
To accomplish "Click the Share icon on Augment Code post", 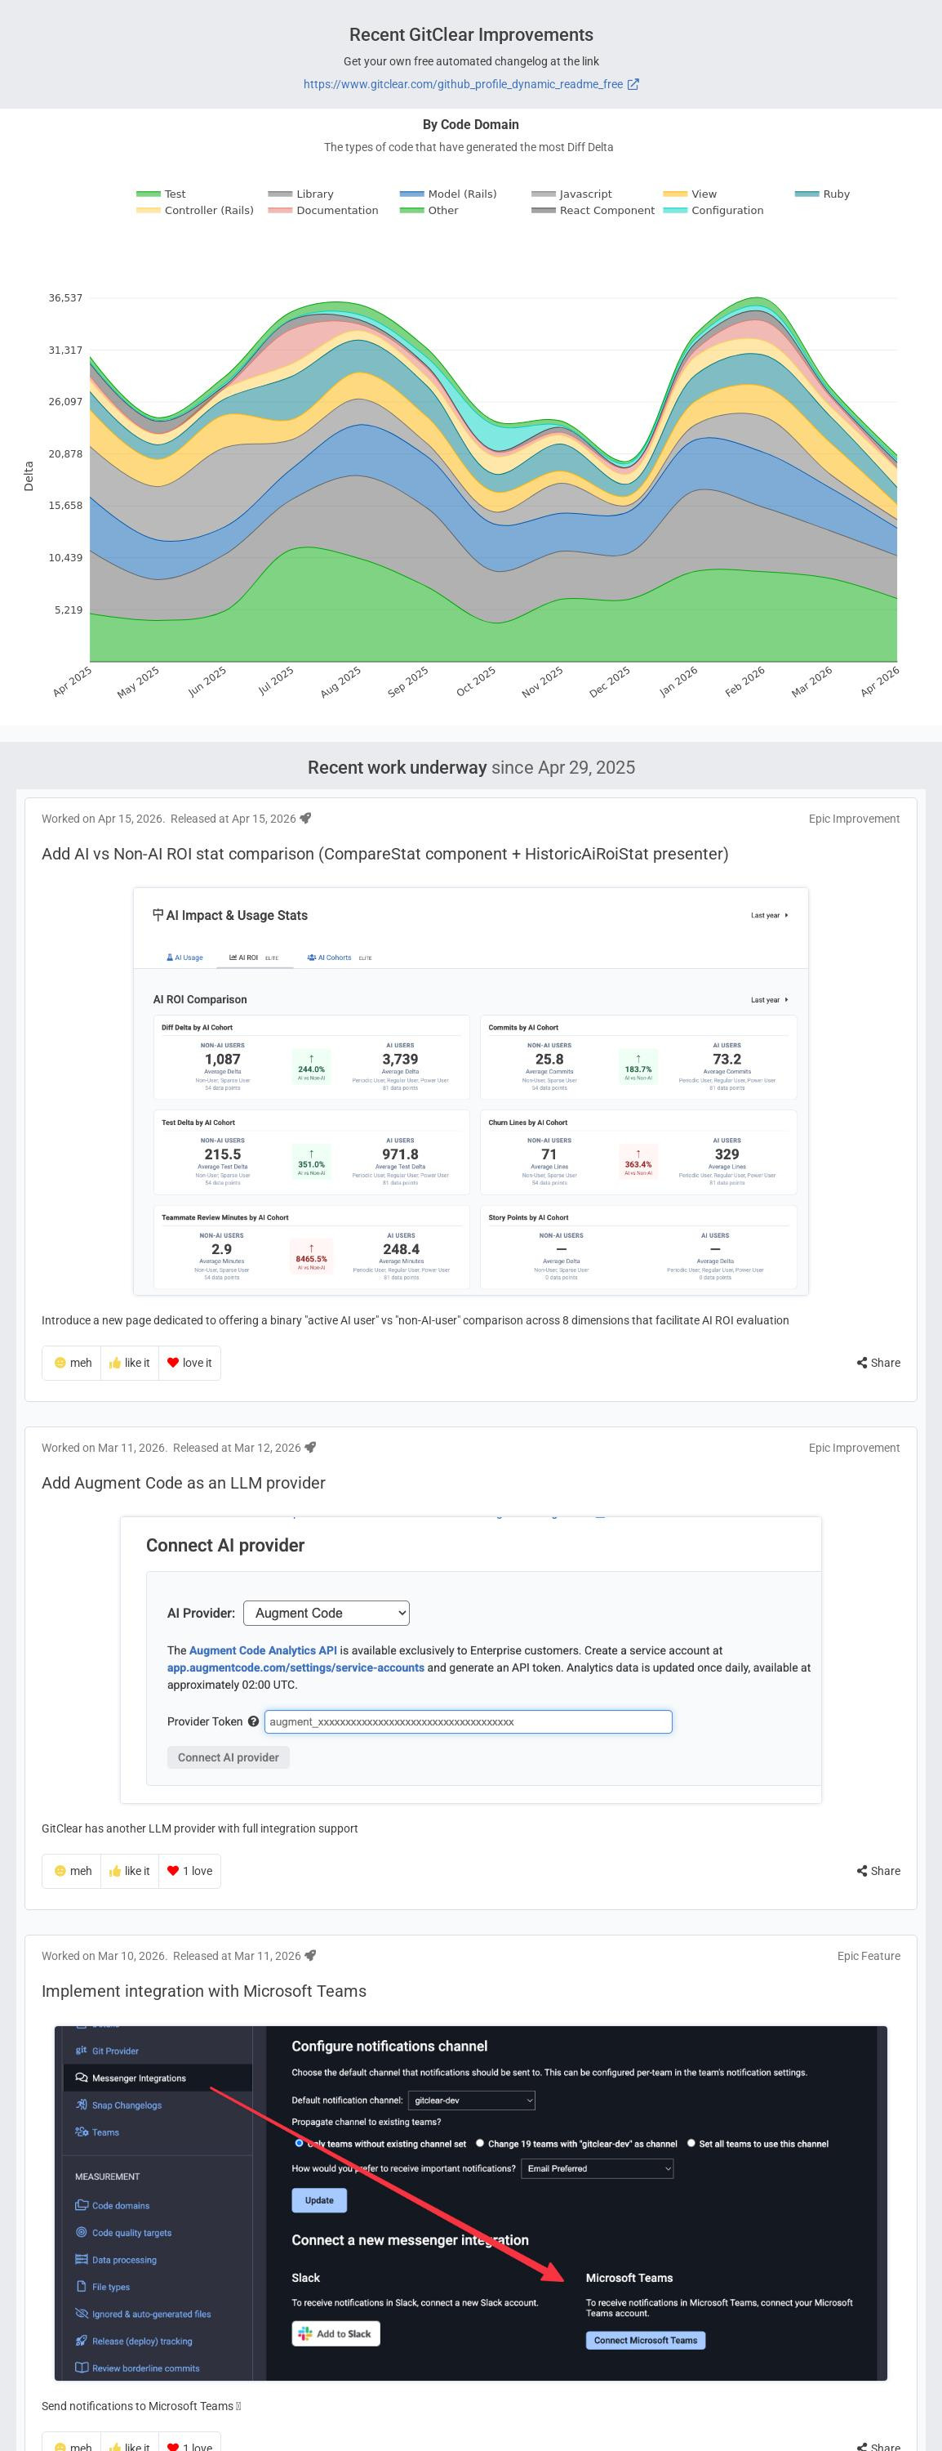I will click(861, 1871).
